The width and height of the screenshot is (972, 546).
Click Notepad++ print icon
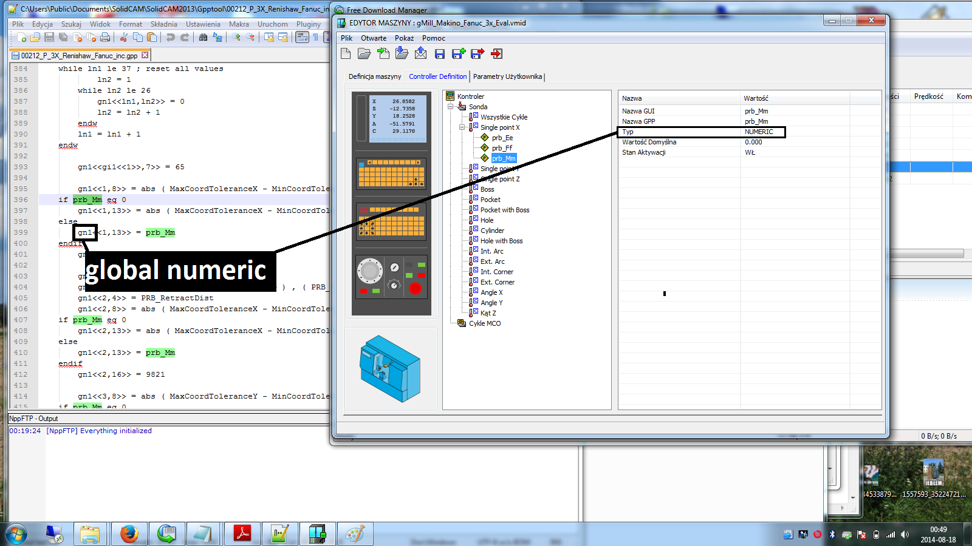(105, 38)
